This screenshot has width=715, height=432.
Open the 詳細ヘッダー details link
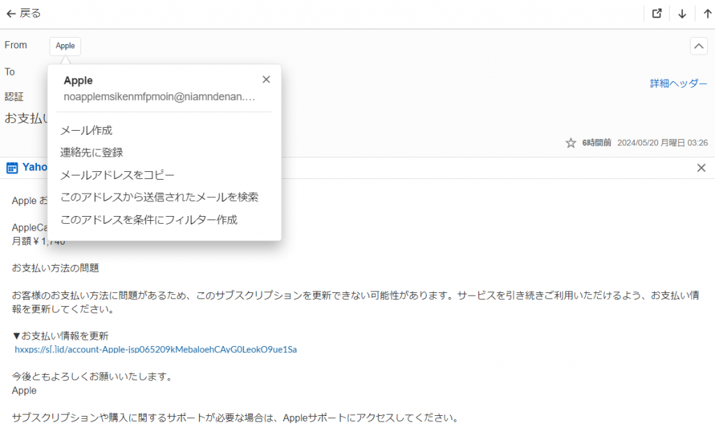point(678,83)
